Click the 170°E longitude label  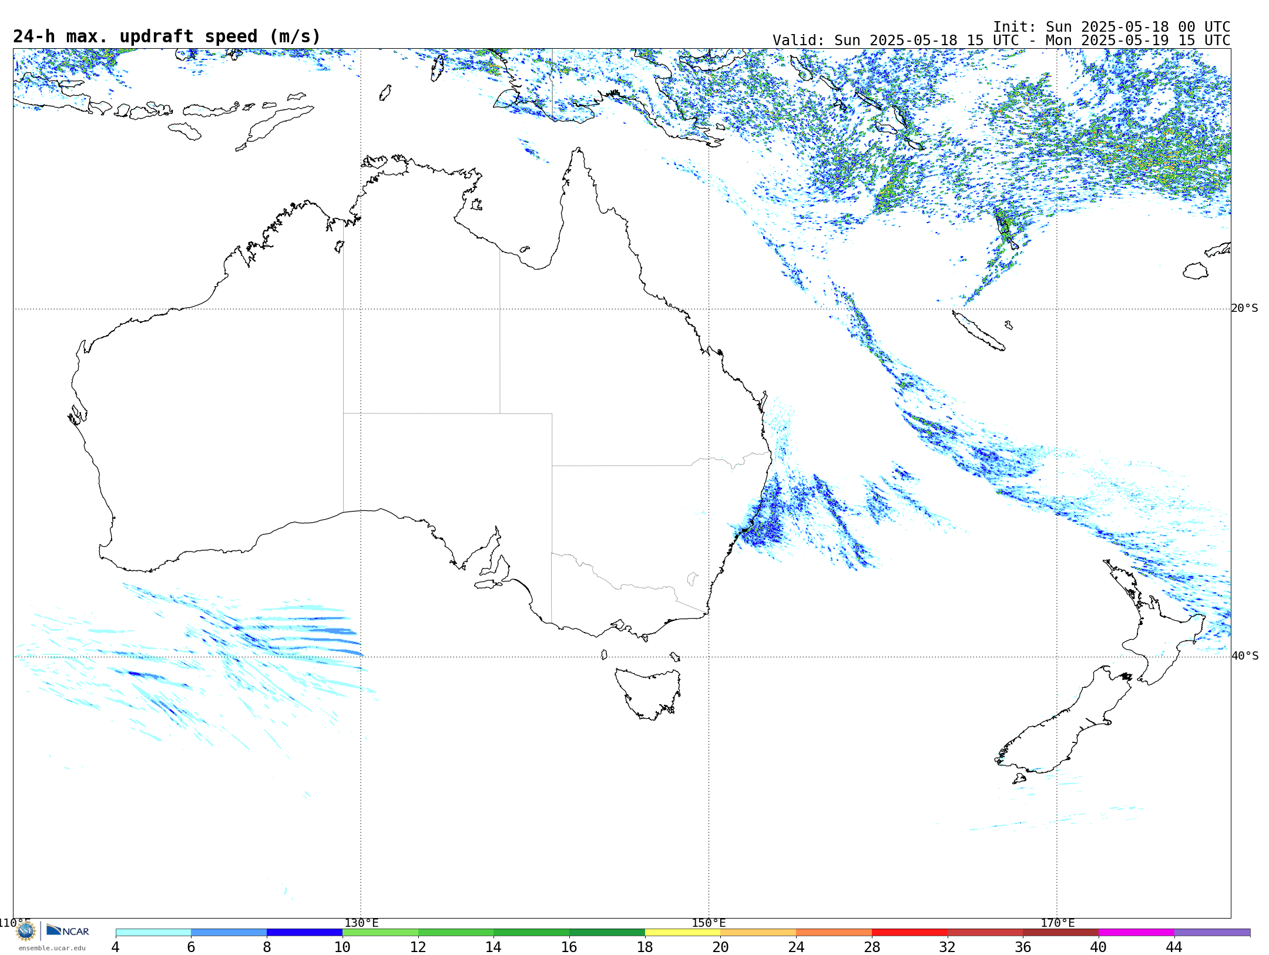pos(1057,923)
